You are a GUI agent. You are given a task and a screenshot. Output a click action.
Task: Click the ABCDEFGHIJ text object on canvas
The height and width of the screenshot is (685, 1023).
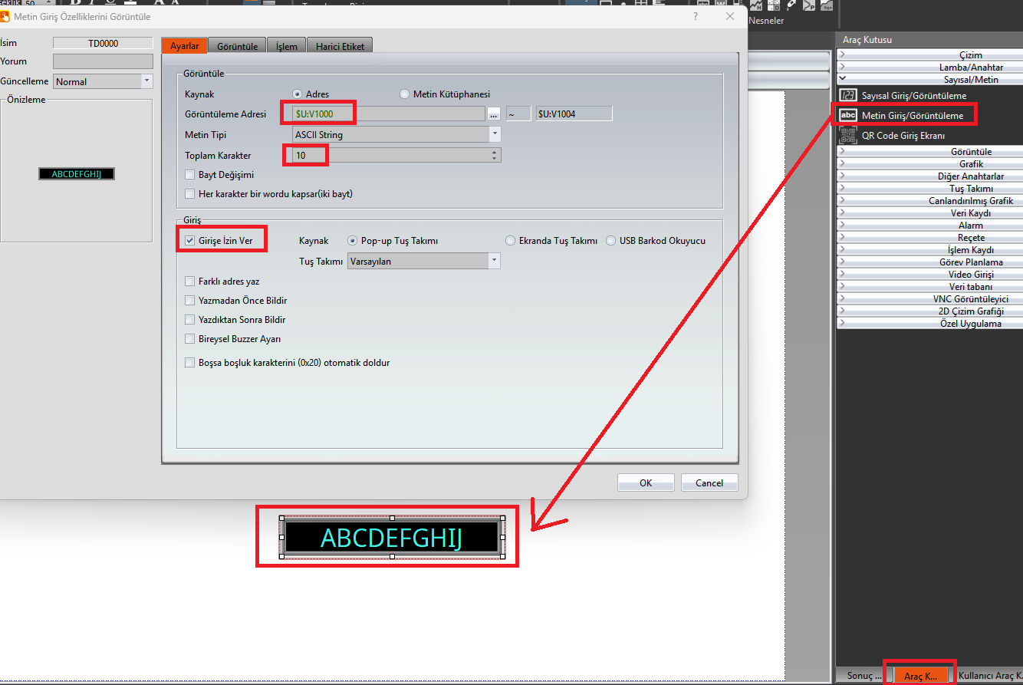pos(392,538)
